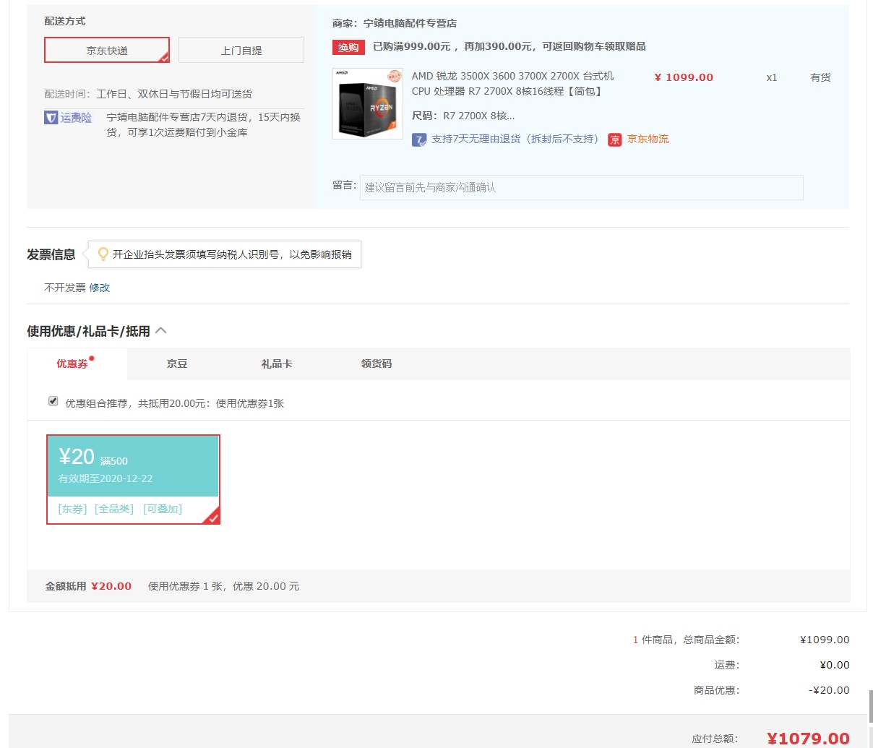Click the 商品优惠 -¥20.00 value
Screen dimensions: 873x748
[x=829, y=690]
